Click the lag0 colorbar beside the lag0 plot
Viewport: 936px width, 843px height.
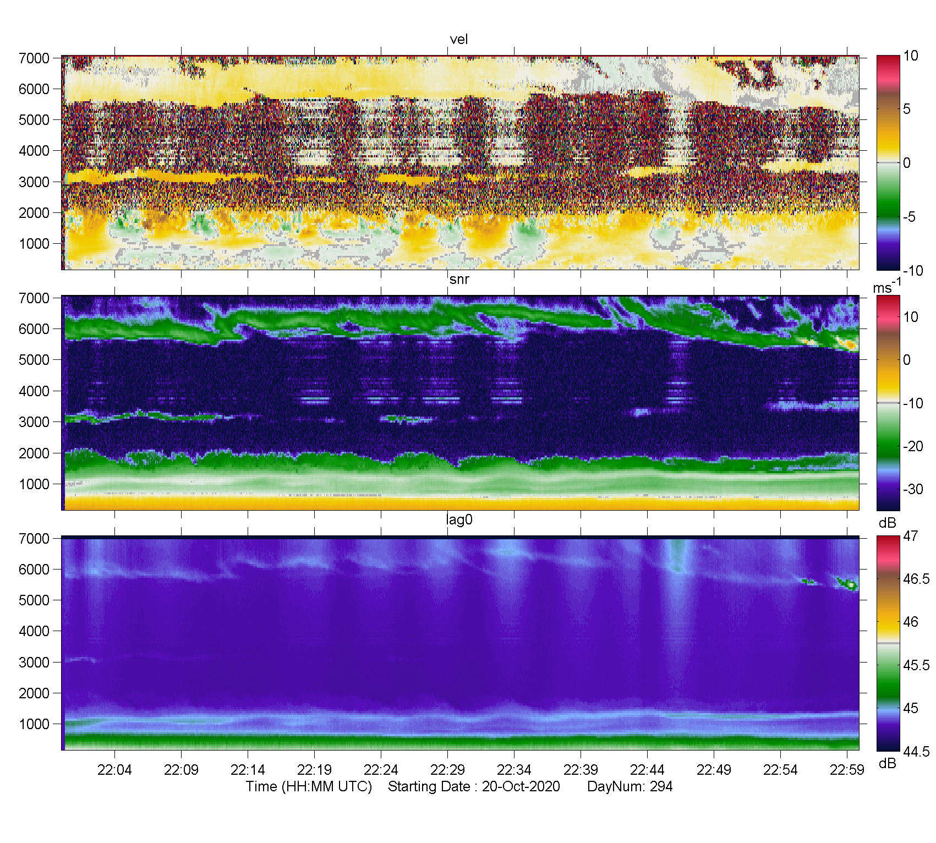[888, 644]
